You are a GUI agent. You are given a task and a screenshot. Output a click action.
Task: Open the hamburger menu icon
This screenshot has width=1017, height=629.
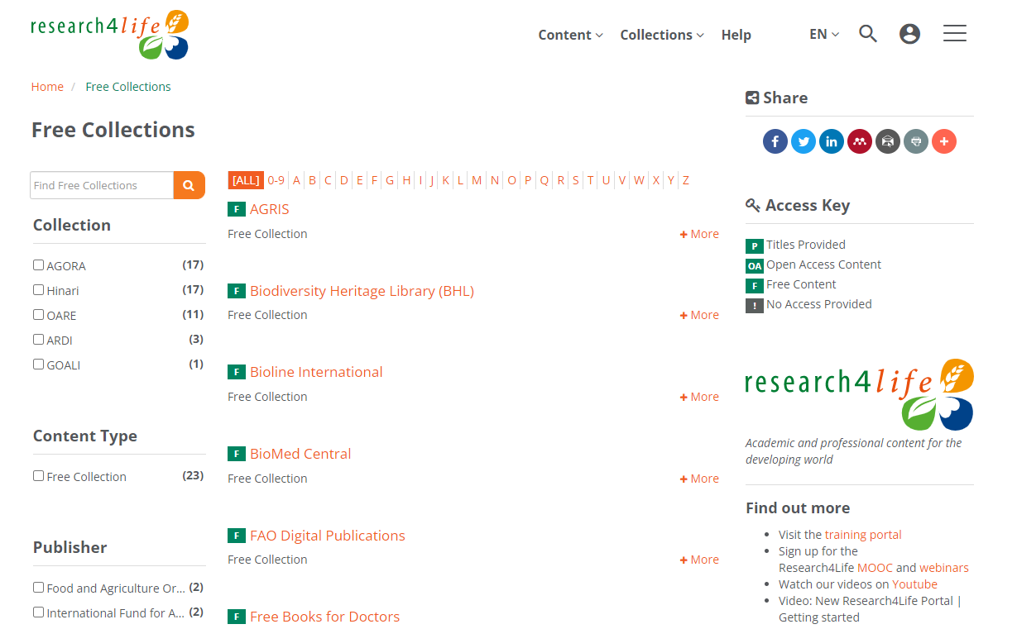click(x=955, y=33)
